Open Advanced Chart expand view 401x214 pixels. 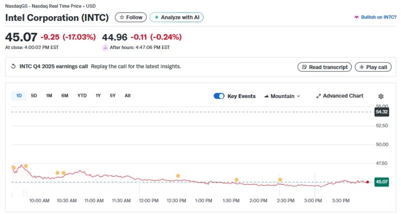(x=339, y=96)
